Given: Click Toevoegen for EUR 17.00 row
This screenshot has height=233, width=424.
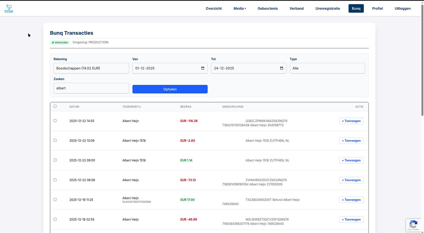Looking at the screenshot, I should point(351,200).
